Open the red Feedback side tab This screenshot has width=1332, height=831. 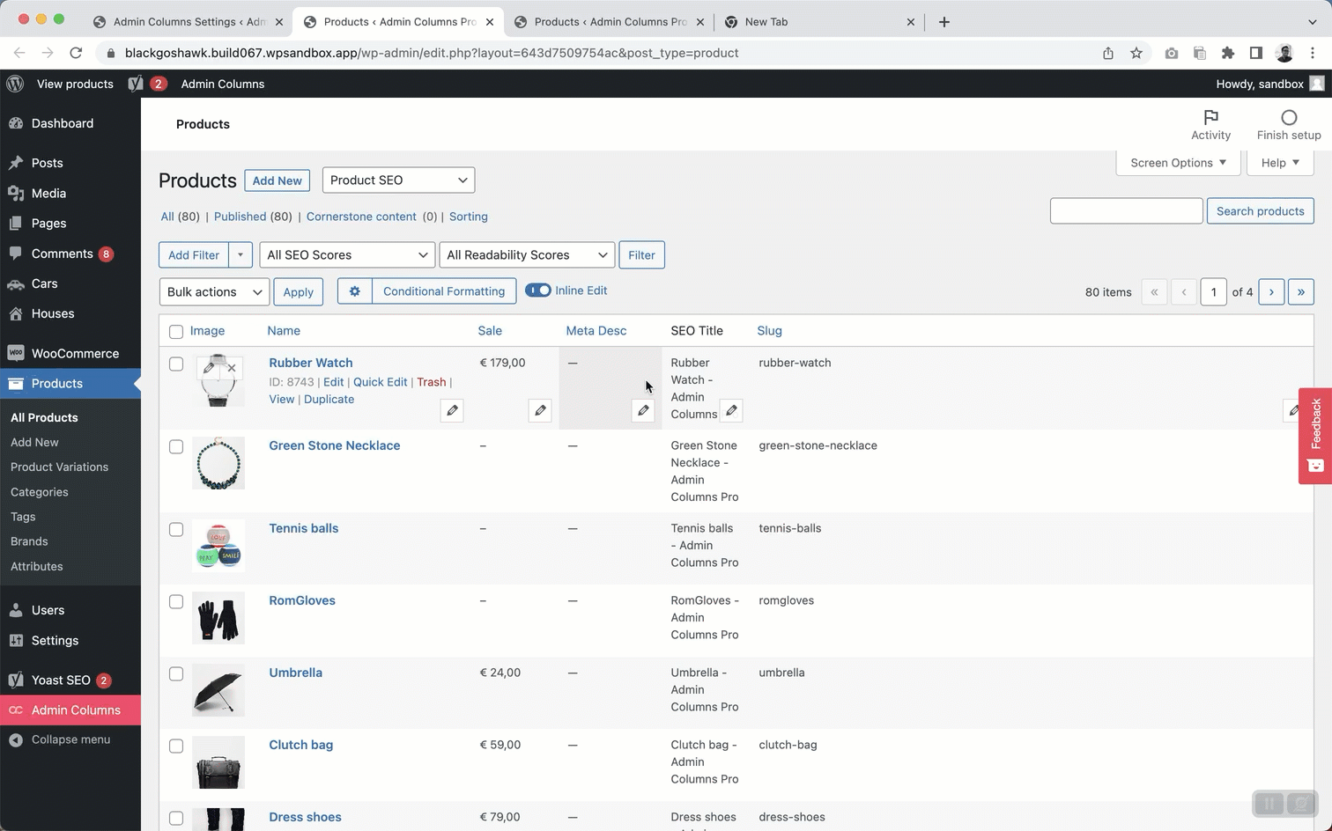(1315, 436)
